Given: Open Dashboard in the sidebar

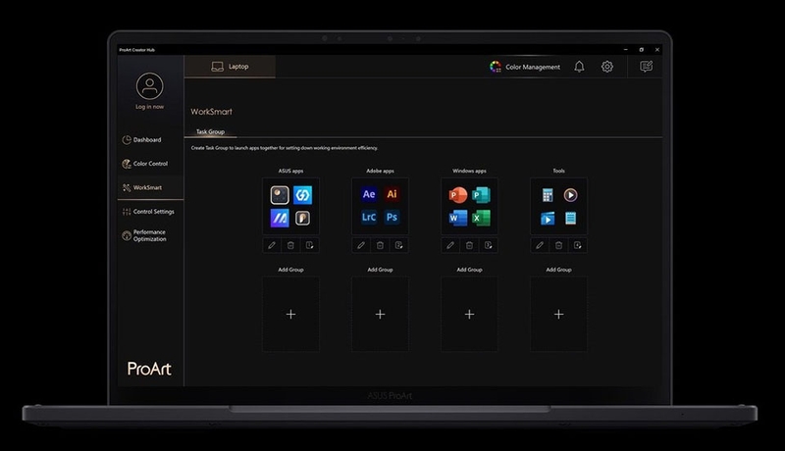Looking at the screenshot, I should (150, 140).
